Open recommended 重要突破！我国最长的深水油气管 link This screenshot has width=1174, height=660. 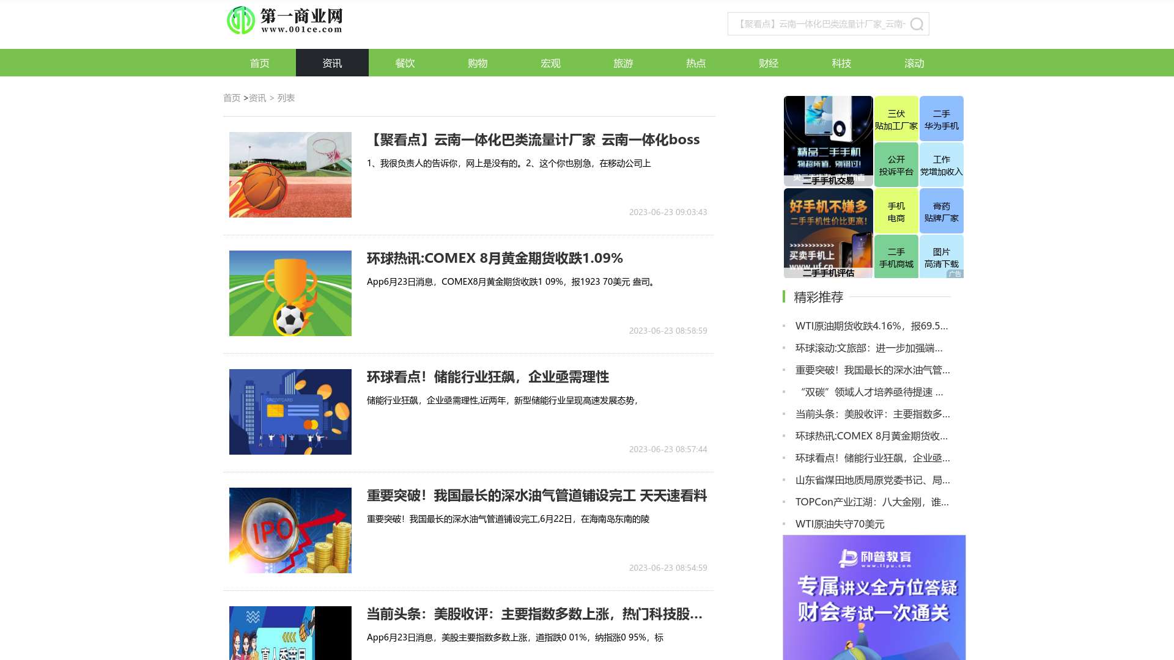pos(873,370)
